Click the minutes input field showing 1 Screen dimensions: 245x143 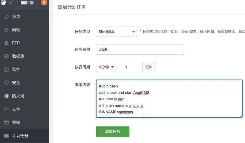click(132, 67)
